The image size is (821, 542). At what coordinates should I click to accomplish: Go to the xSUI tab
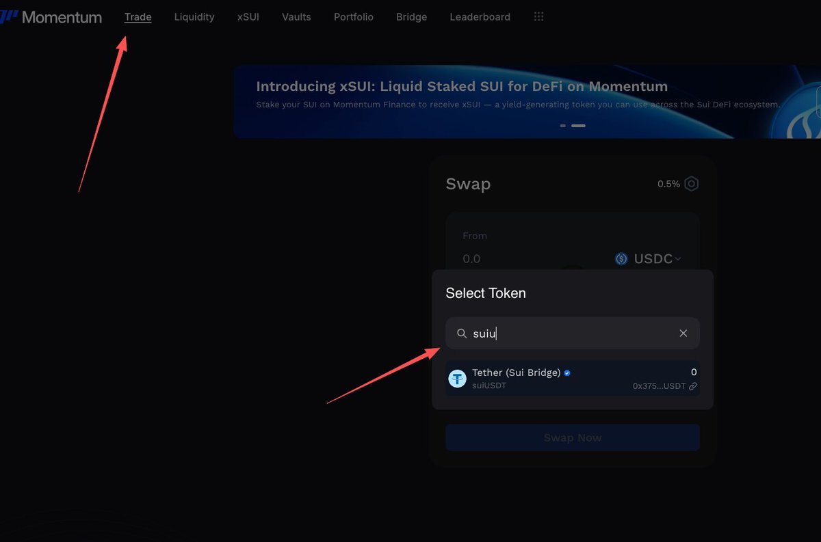coord(248,17)
